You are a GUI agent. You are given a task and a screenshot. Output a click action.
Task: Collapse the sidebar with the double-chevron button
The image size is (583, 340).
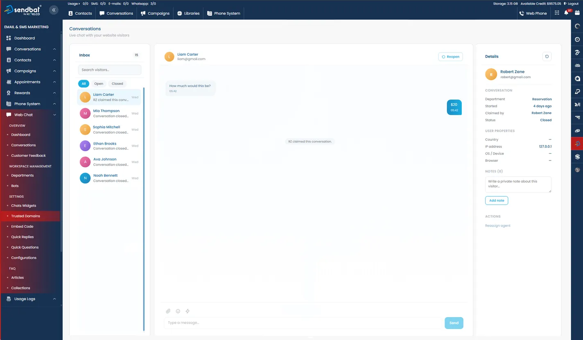click(x=54, y=10)
